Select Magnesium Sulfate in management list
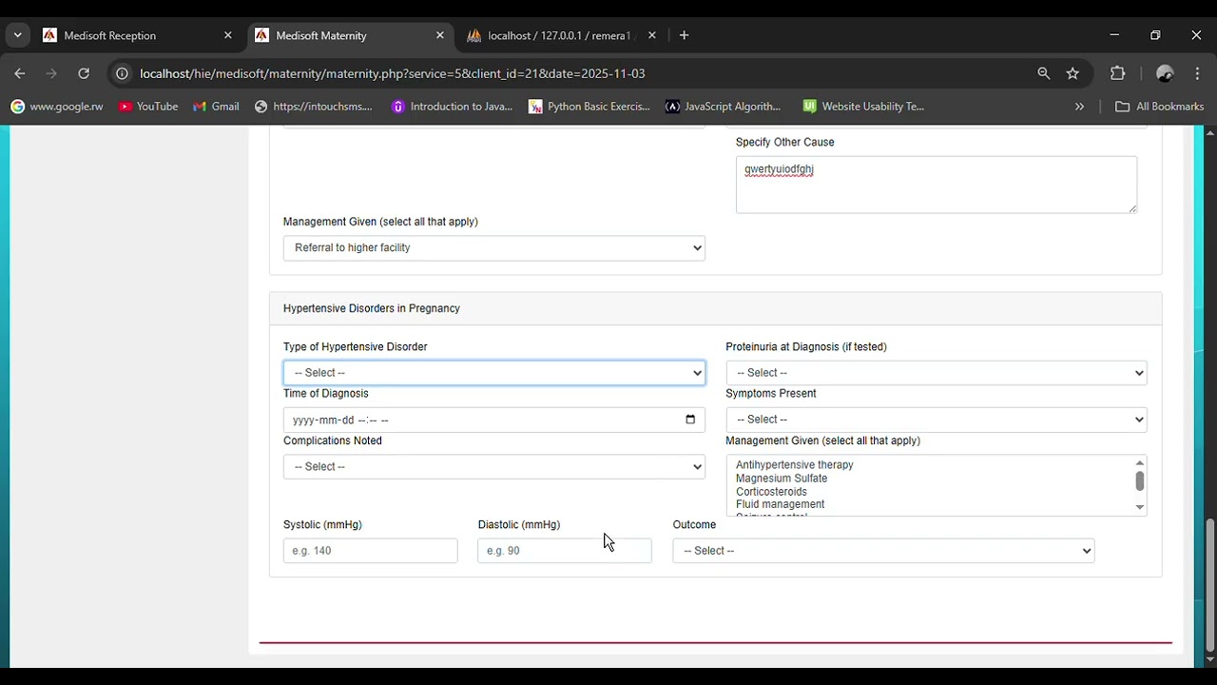 tap(782, 479)
